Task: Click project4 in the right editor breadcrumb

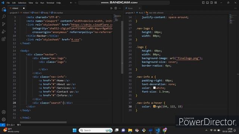Action: (129, 13)
